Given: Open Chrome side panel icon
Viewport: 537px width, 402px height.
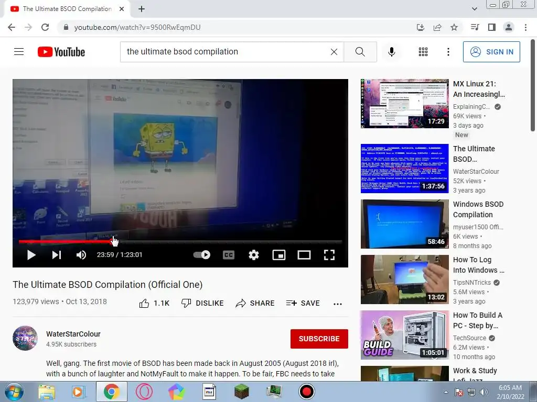Looking at the screenshot, I should tap(492, 27).
